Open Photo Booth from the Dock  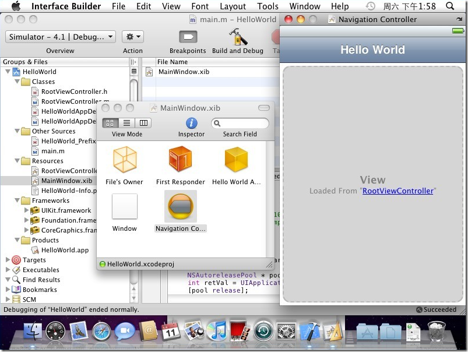(240, 330)
